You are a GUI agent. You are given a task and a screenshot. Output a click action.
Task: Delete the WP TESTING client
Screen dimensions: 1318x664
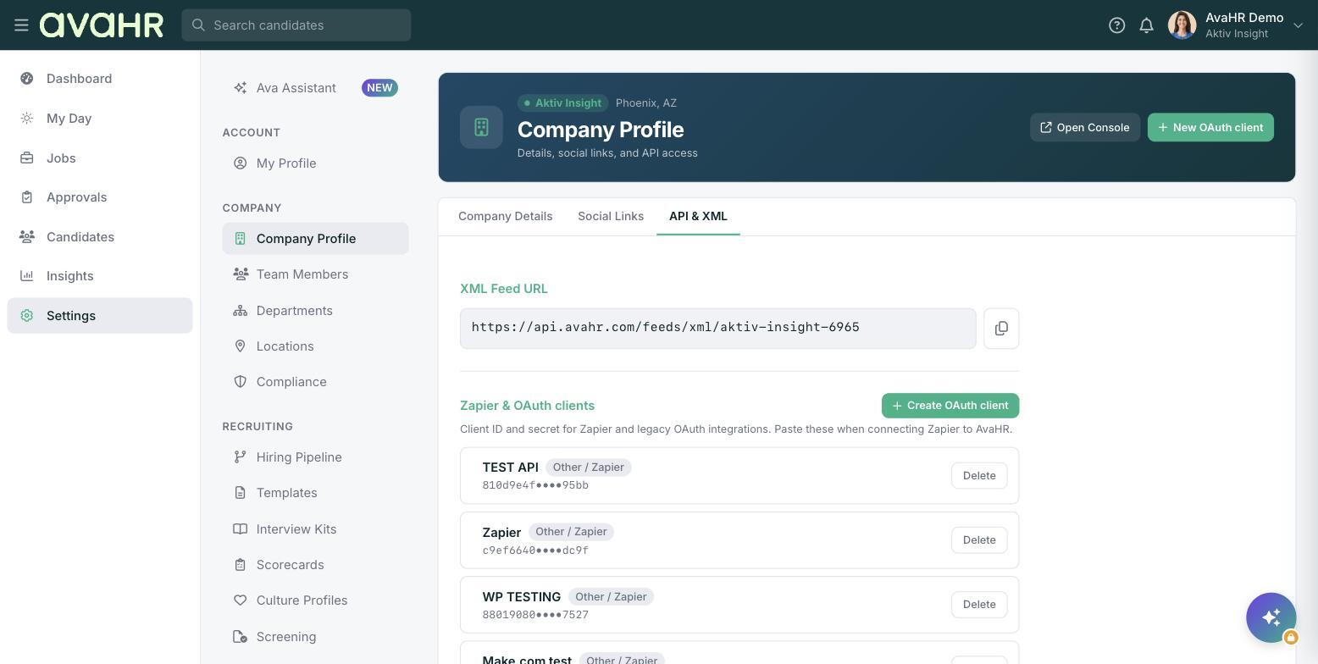point(979,605)
